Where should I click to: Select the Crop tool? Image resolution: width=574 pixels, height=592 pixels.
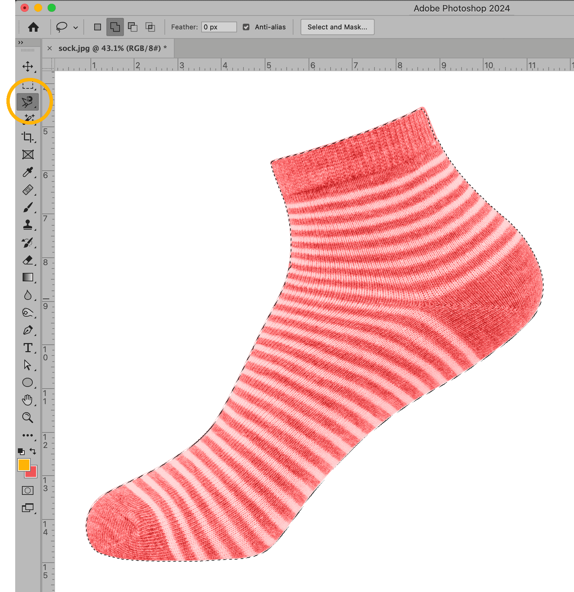click(28, 137)
